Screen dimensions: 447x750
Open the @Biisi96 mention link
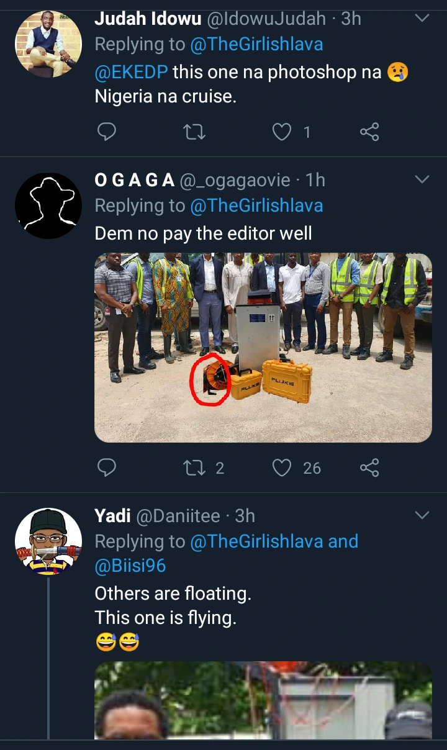130,566
